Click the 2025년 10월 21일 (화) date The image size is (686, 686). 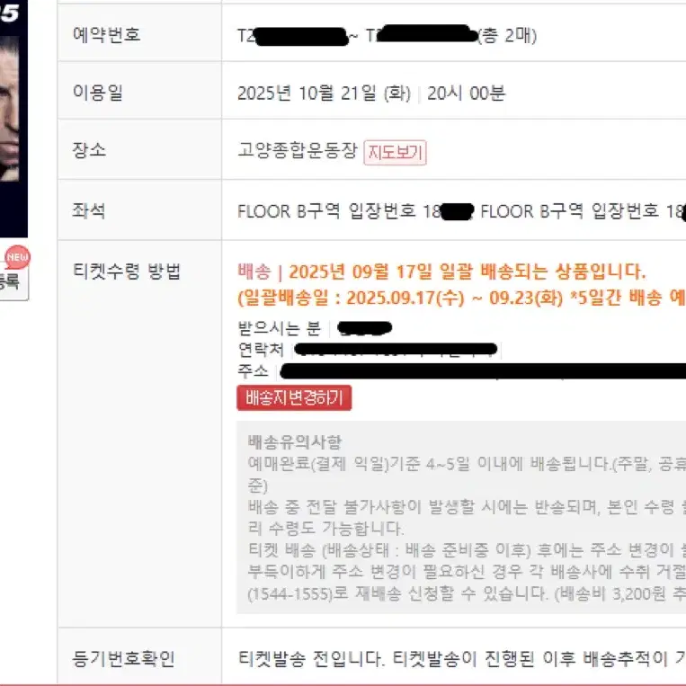(324, 94)
